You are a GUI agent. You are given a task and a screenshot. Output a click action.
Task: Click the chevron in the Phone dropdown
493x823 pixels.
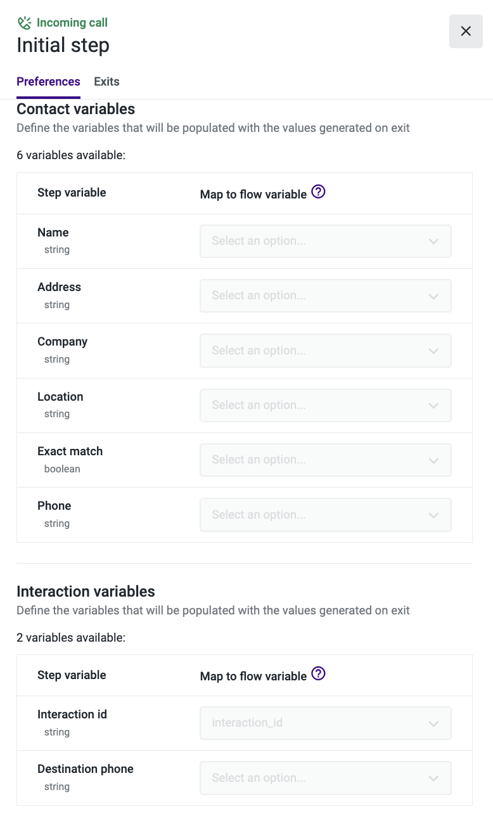pyautogui.click(x=433, y=515)
